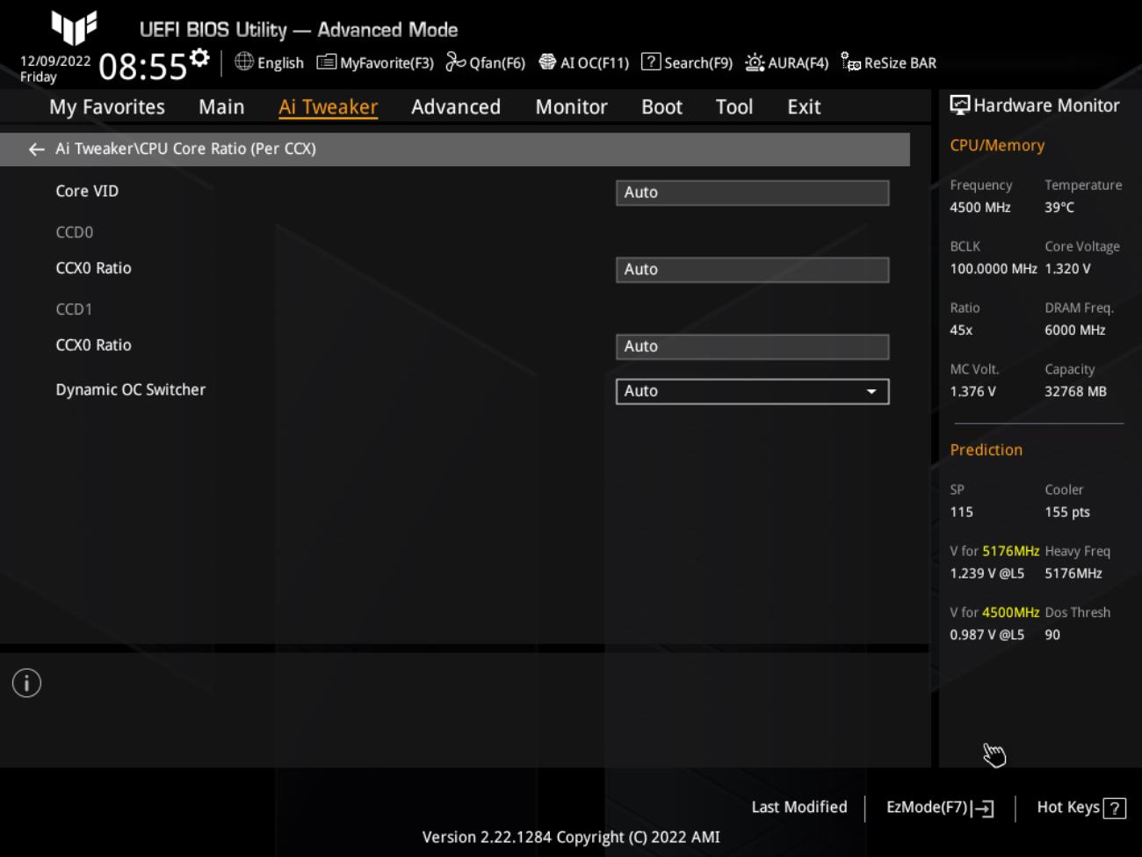
Task: Click the AI OC(F11) chip icon
Action: (x=547, y=62)
